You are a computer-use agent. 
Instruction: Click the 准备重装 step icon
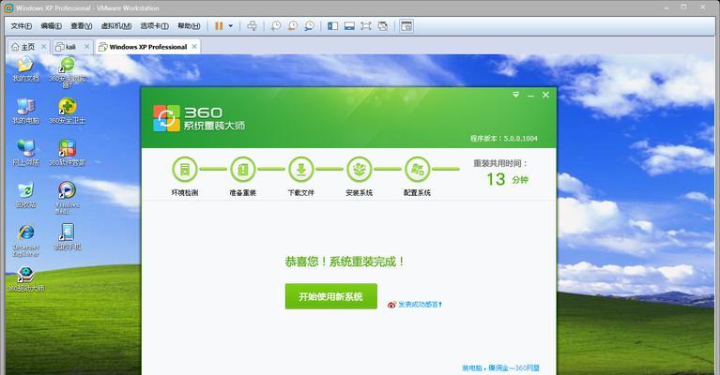242,170
